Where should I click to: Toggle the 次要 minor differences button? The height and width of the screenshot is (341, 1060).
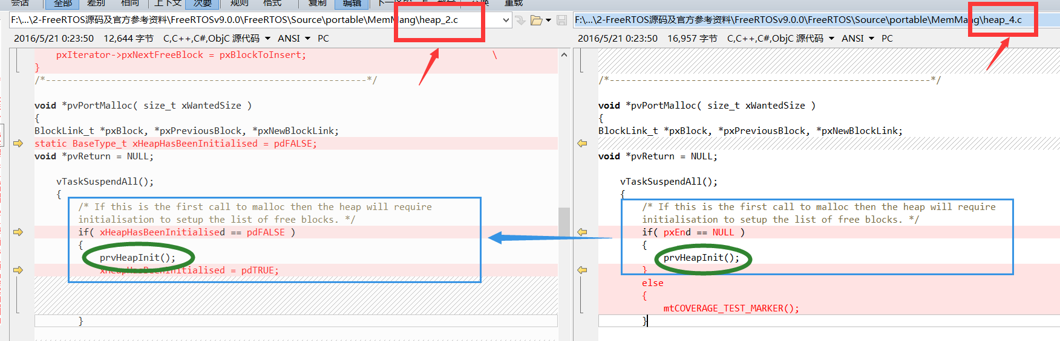pos(203,3)
